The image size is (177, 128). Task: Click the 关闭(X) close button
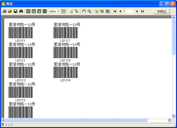(x=162, y=11)
